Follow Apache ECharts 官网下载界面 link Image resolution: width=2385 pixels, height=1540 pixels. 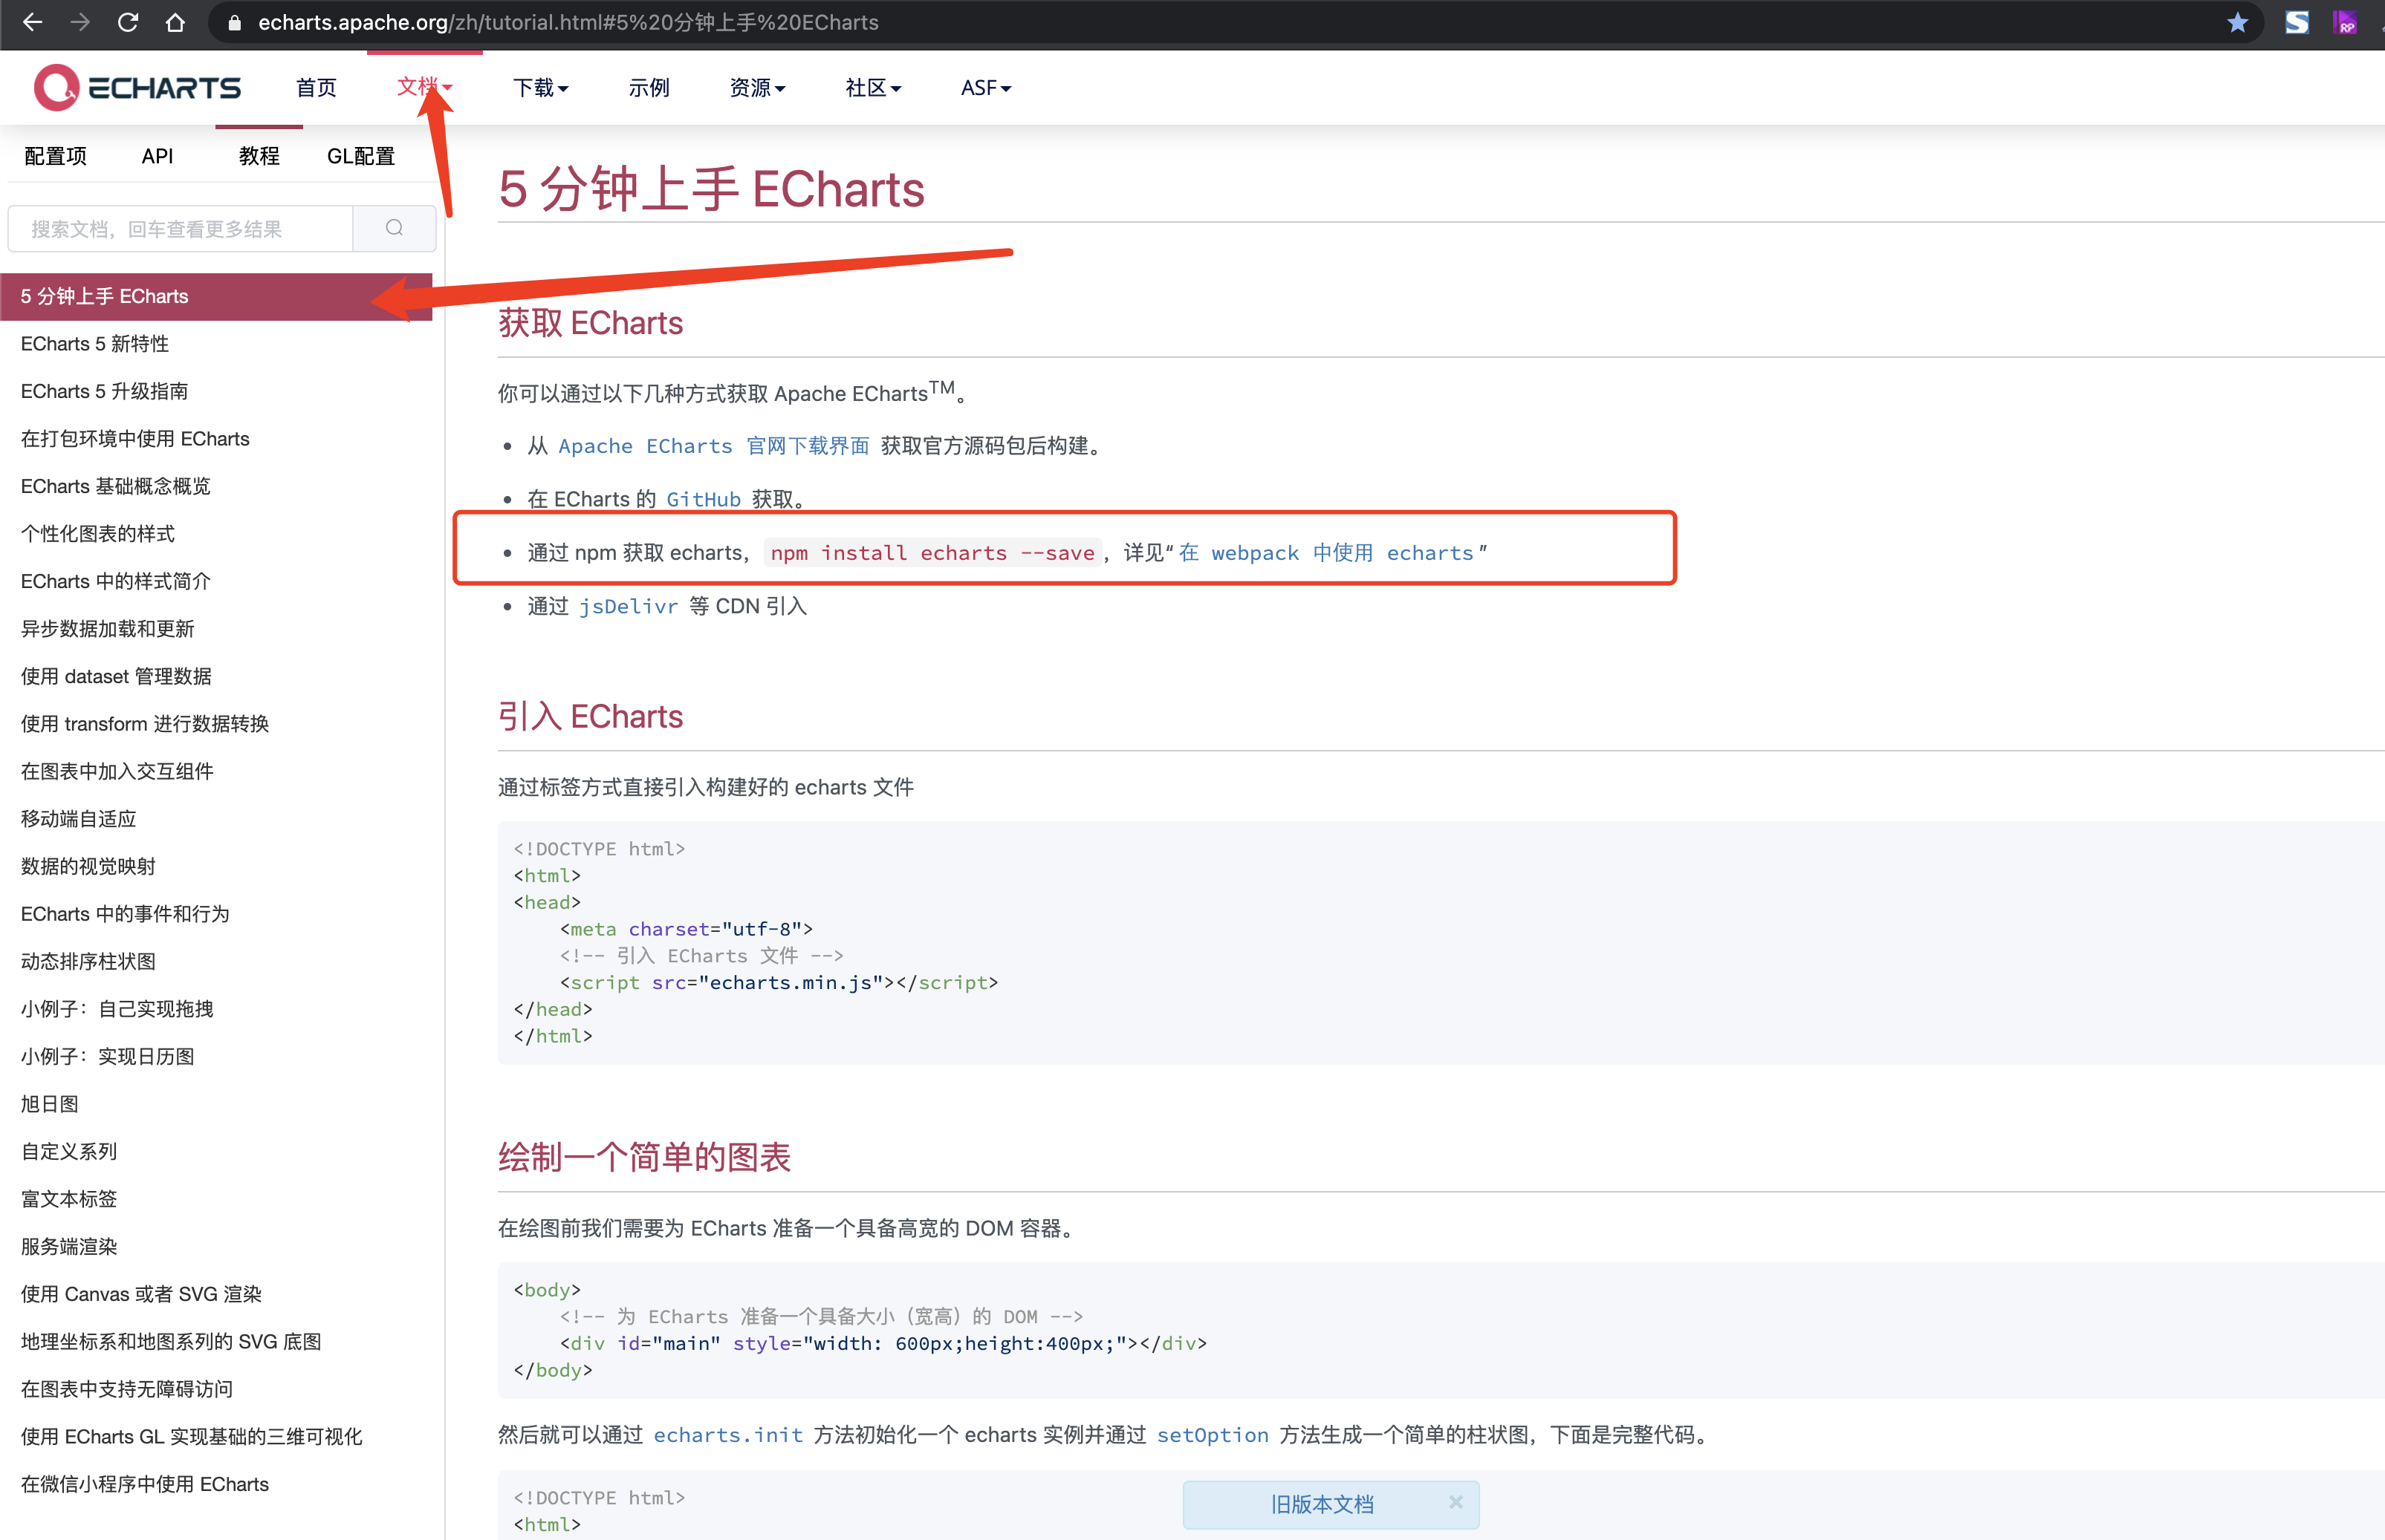click(x=713, y=445)
